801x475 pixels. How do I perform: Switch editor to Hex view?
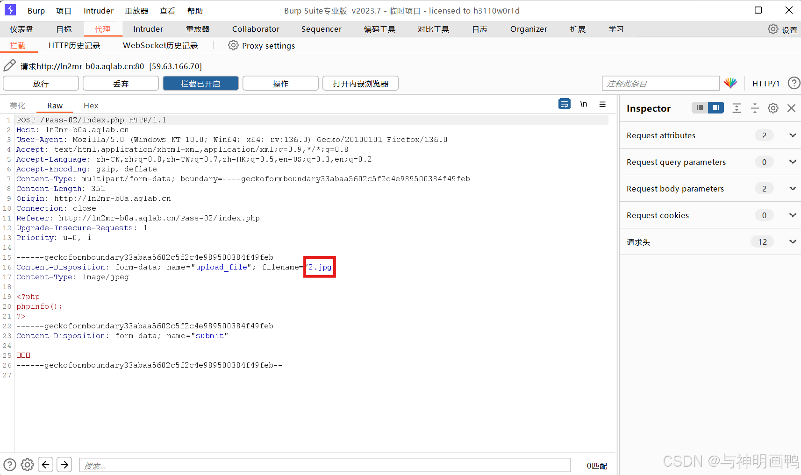click(91, 106)
